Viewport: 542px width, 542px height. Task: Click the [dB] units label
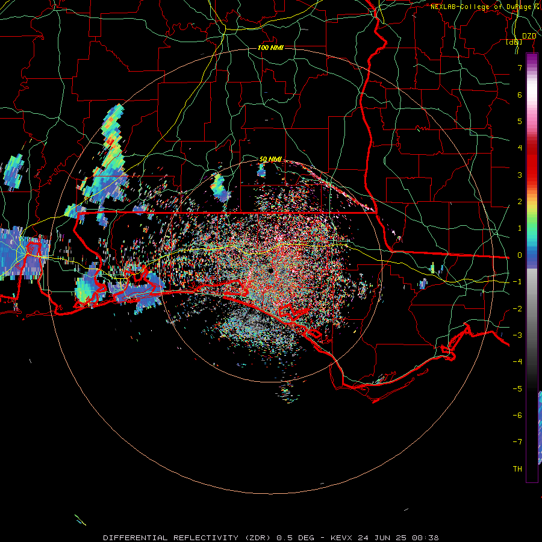coord(514,42)
